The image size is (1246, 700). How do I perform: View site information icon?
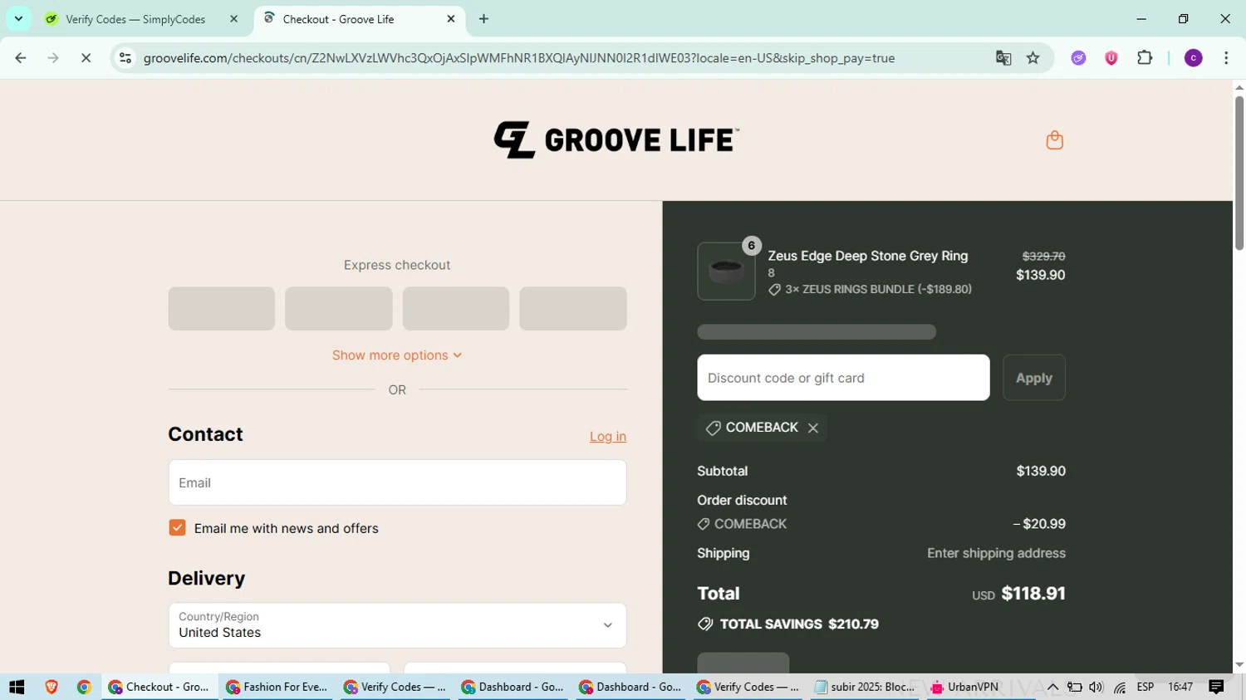(125, 58)
